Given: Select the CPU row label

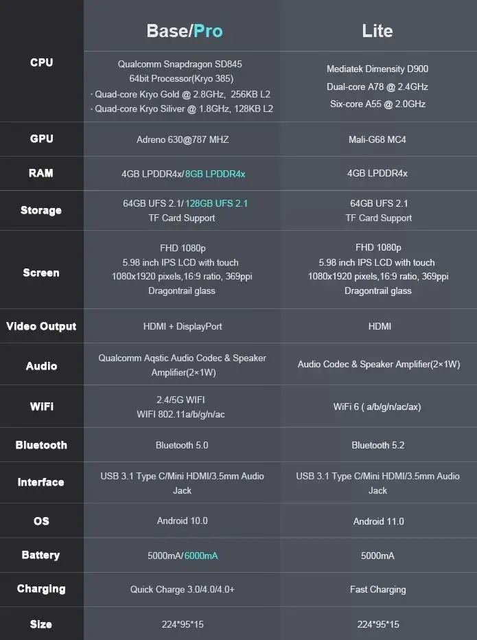Looking at the screenshot, I should (x=42, y=62).
